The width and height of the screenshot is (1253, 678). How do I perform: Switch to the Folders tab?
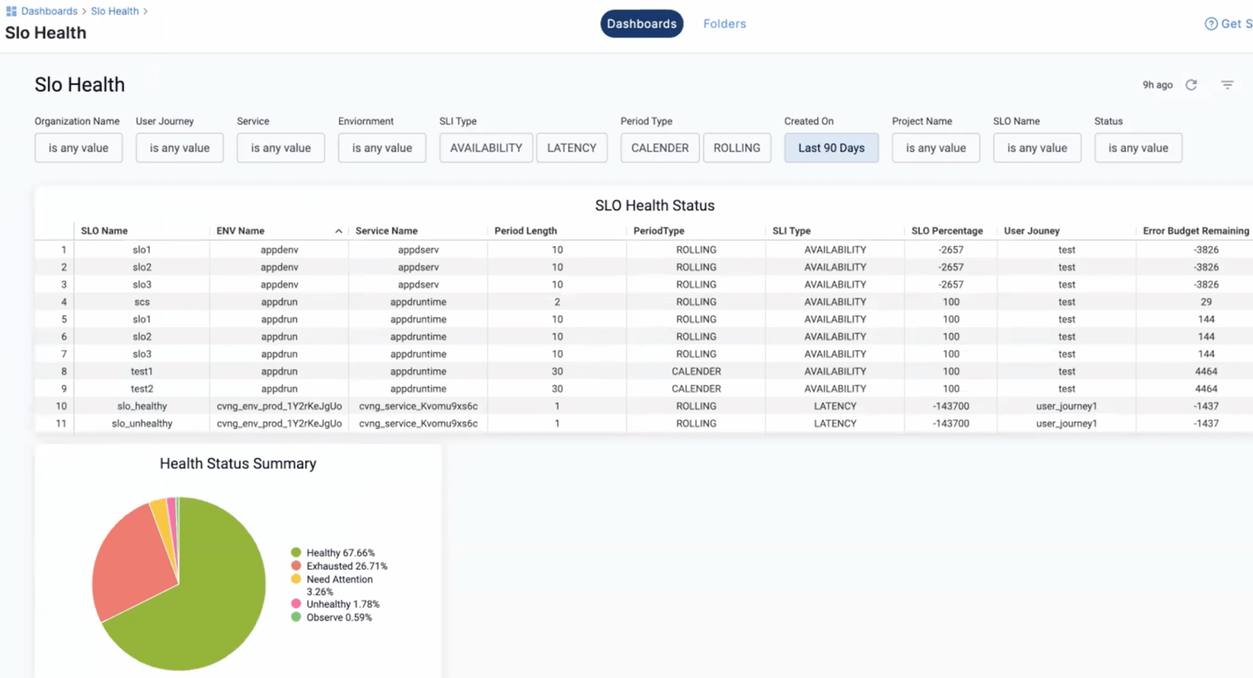pos(724,24)
